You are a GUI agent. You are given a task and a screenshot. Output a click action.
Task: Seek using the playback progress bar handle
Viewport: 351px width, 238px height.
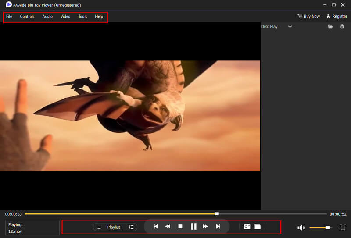[217, 214]
